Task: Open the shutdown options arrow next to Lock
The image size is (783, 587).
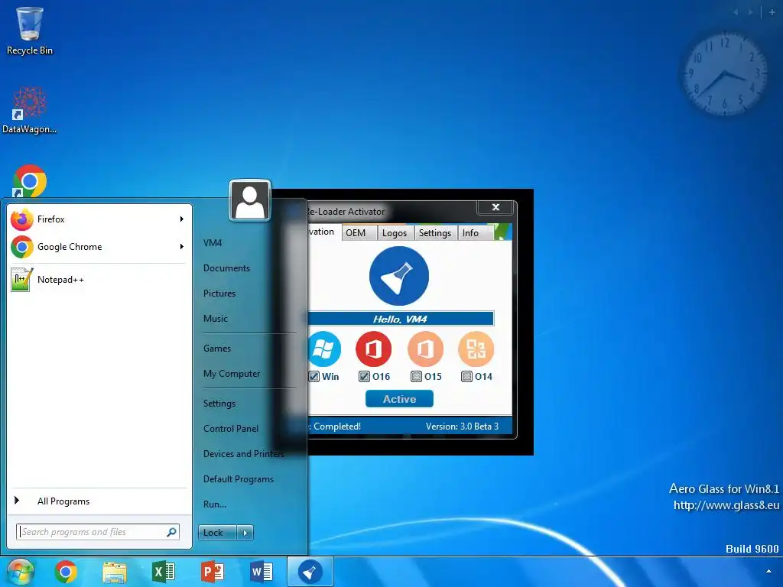Action: (245, 533)
